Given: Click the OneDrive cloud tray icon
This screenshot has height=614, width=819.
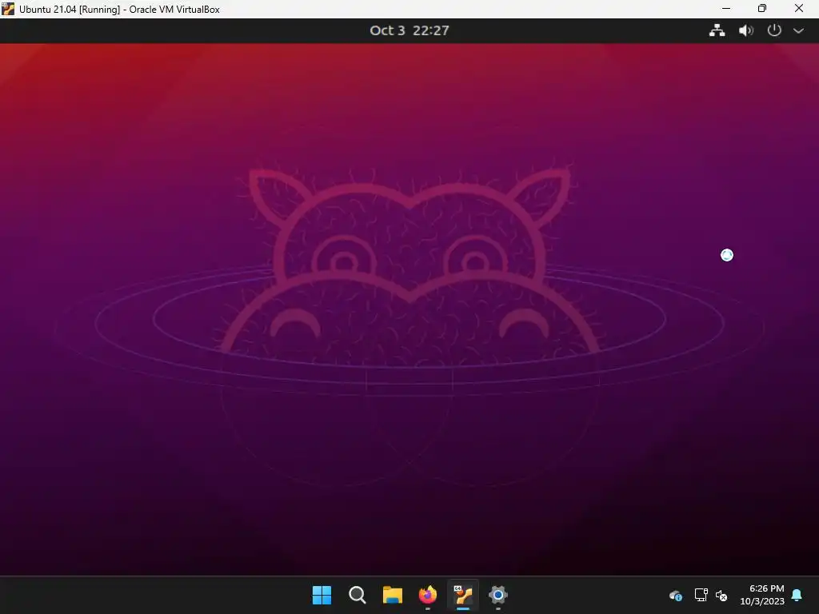Looking at the screenshot, I should click(x=675, y=595).
